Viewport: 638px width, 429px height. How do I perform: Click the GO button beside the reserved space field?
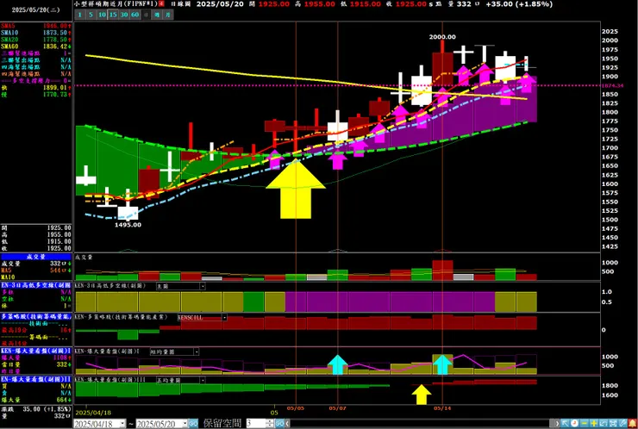point(279,424)
